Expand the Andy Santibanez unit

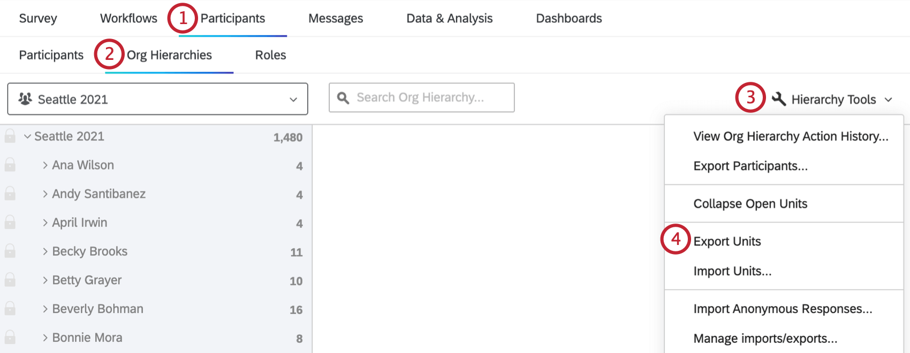[45, 194]
